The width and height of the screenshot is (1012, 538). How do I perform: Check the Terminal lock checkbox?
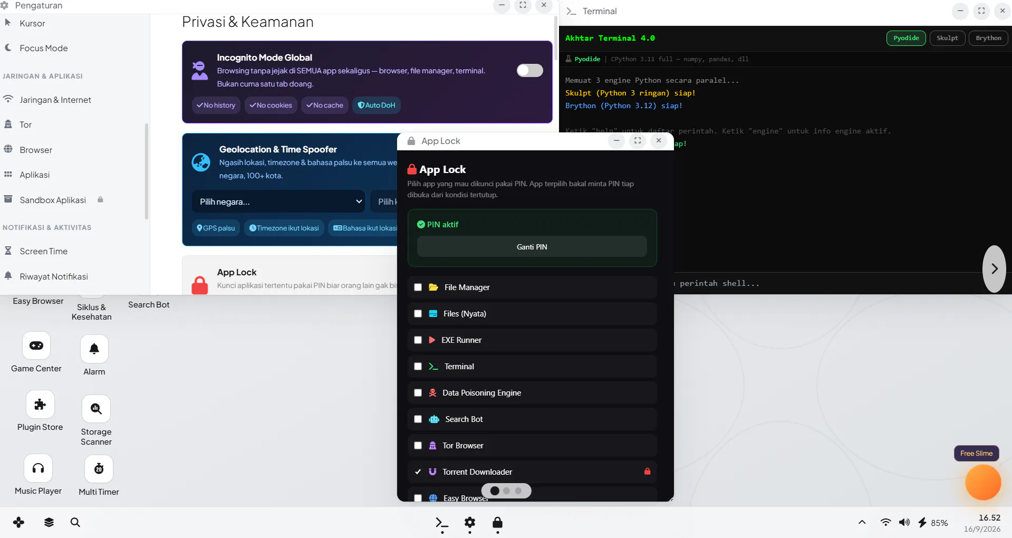pos(418,367)
